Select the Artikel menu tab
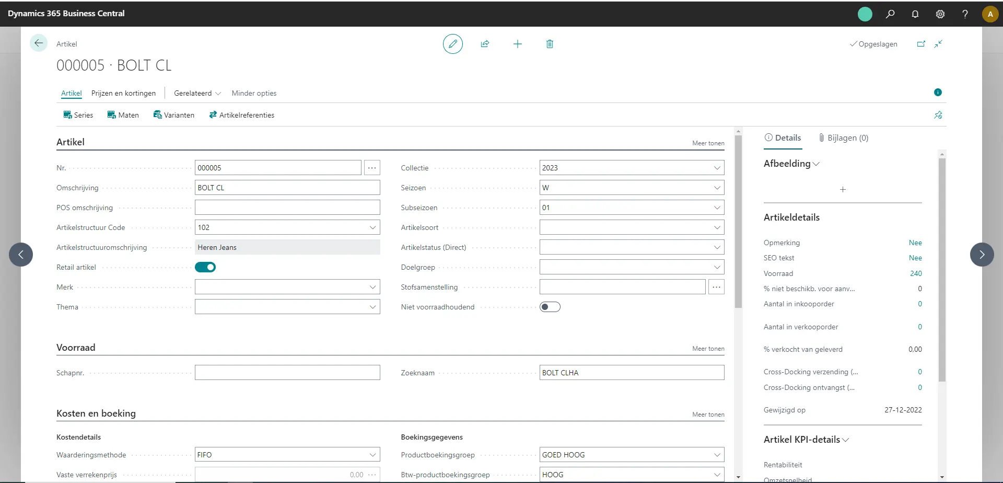 72,93
